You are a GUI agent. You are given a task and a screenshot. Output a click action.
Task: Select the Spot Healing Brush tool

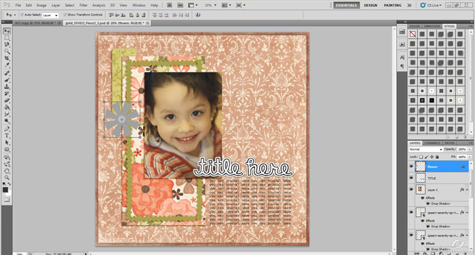pos(7,73)
